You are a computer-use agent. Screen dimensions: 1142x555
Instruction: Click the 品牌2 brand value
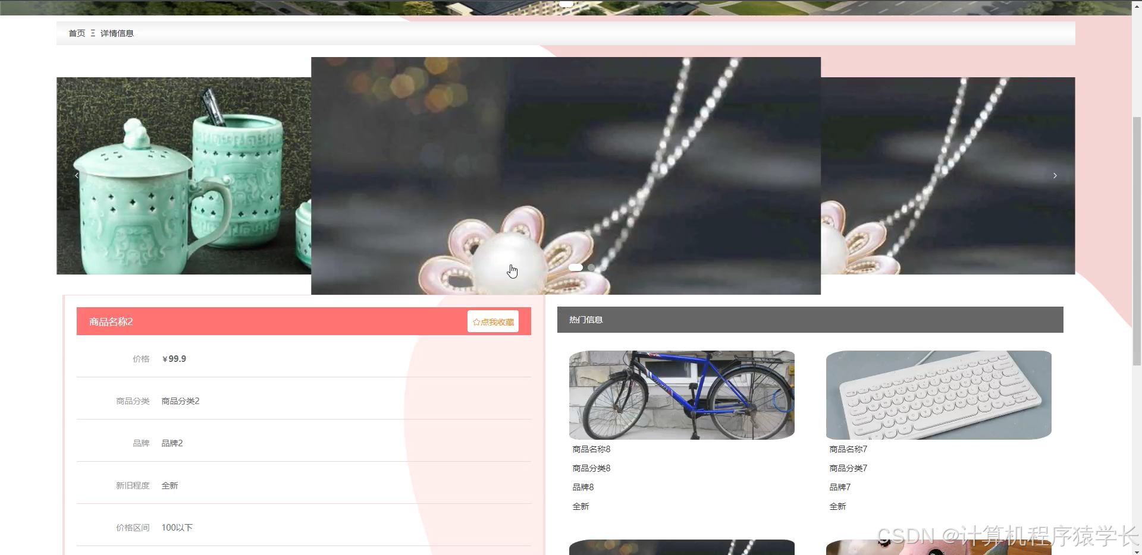172,443
